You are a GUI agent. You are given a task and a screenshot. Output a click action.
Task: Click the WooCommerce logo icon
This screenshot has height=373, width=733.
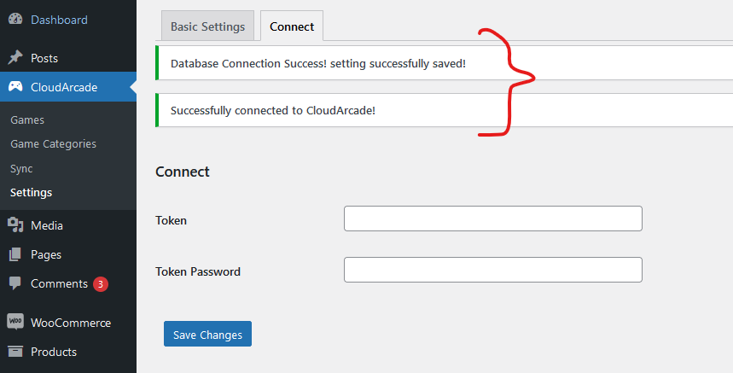pos(15,322)
